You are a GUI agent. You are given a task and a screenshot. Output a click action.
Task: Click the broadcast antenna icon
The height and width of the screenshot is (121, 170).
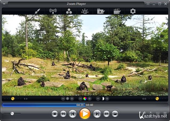pos(53,11)
